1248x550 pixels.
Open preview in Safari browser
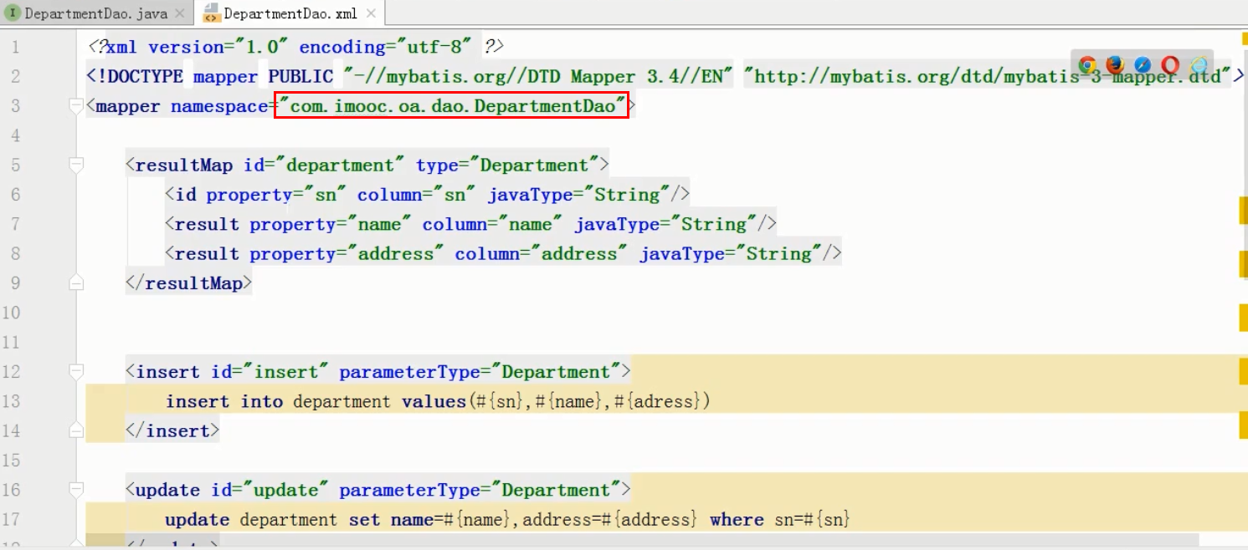click(x=1143, y=65)
